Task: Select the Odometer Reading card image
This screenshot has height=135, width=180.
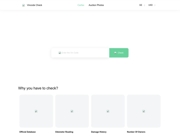Action: (x=72, y=111)
